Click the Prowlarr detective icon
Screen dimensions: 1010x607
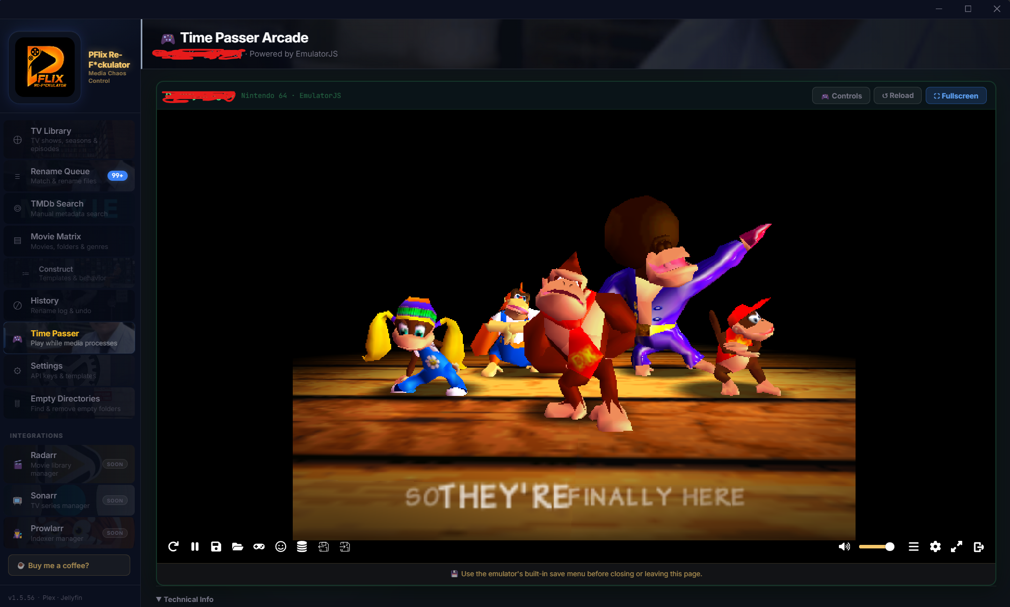pyautogui.click(x=18, y=533)
